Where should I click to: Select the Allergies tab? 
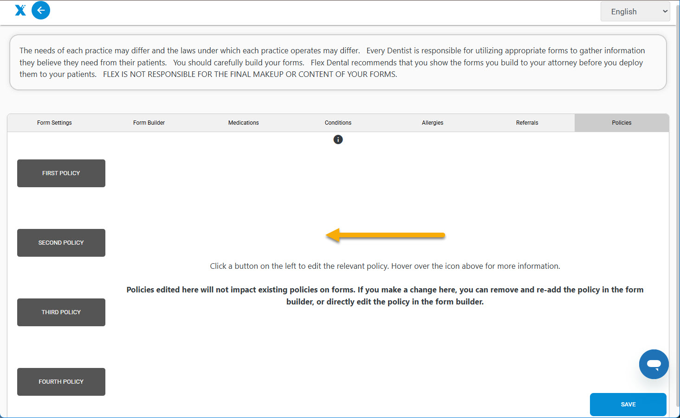click(x=433, y=123)
